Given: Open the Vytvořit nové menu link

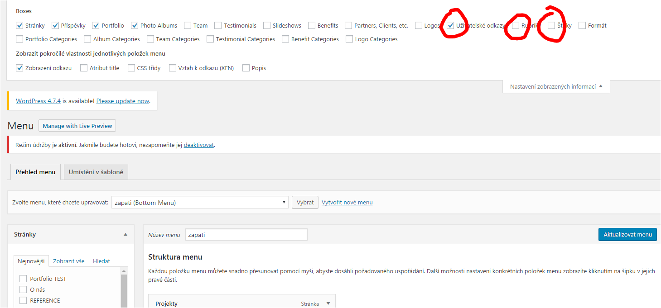Looking at the screenshot, I should click(347, 203).
